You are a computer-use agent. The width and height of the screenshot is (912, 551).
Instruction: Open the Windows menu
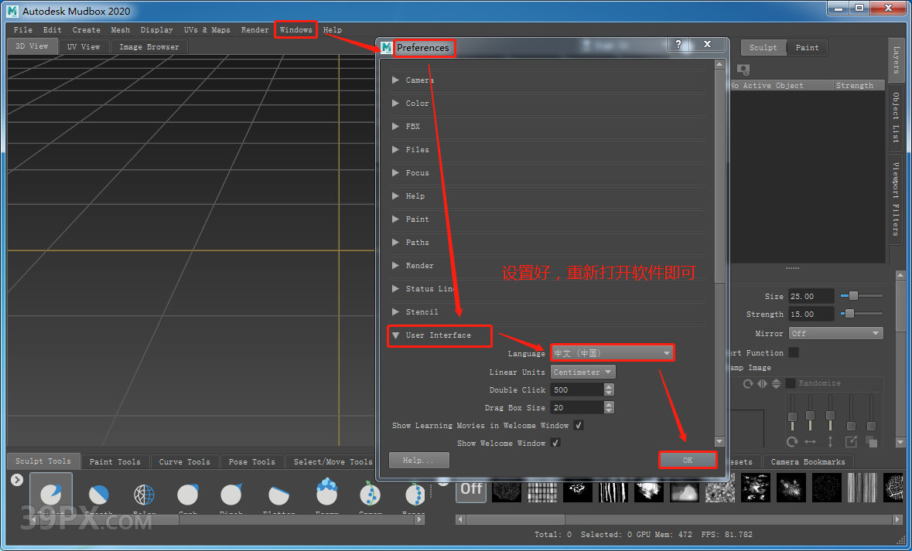pyautogui.click(x=295, y=30)
